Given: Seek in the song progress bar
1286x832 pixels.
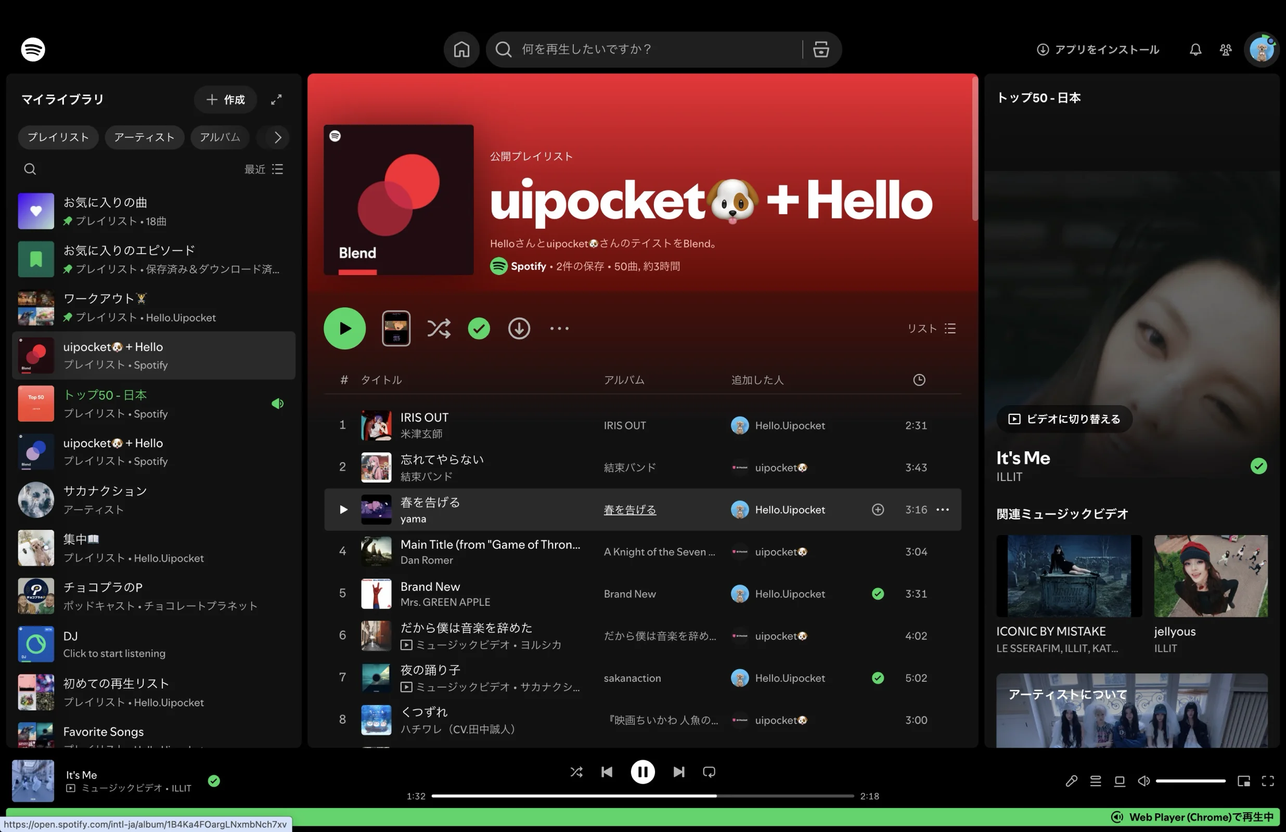Looking at the screenshot, I should [642, 796].
